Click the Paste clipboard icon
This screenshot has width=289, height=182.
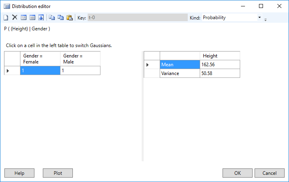(70, 18)
